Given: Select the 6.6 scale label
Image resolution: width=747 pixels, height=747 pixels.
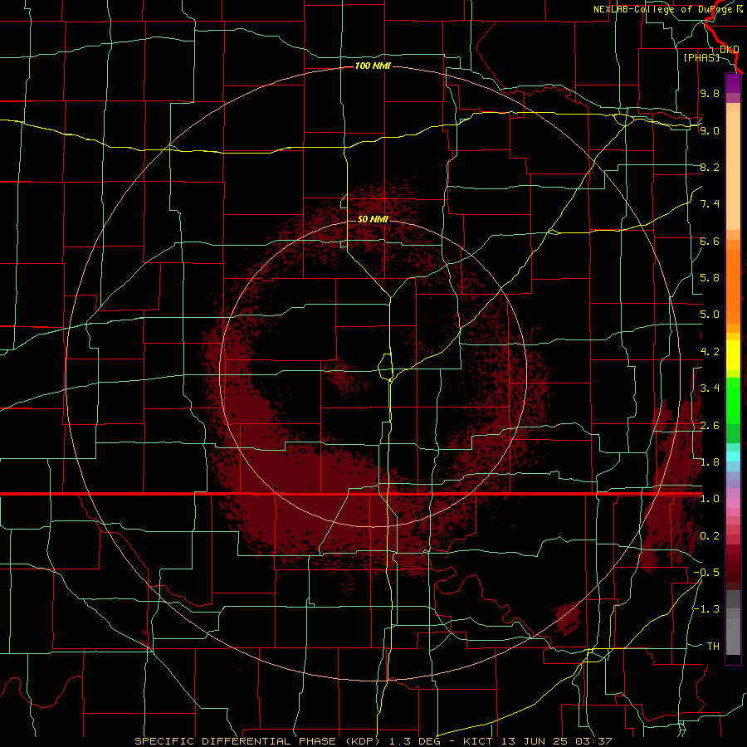Looking at the screenshot, I should (710, 241).
